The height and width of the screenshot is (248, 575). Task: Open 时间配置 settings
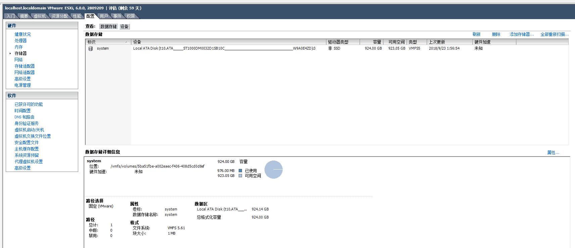click(x=22, y=111)
